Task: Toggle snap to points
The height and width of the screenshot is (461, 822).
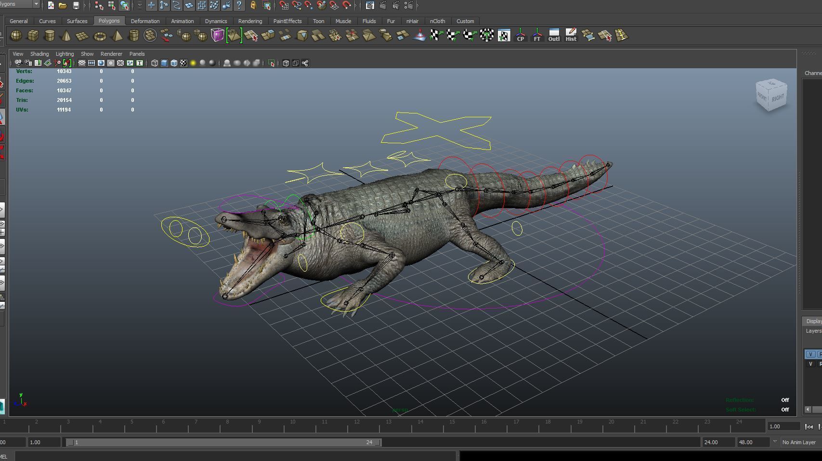Action: coord(309,6)
